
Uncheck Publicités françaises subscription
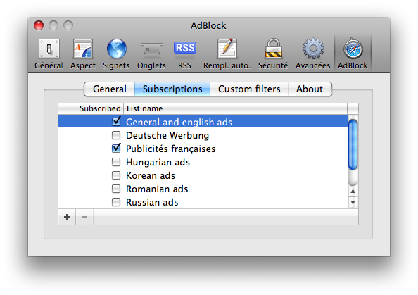click(x=116, y=149)
